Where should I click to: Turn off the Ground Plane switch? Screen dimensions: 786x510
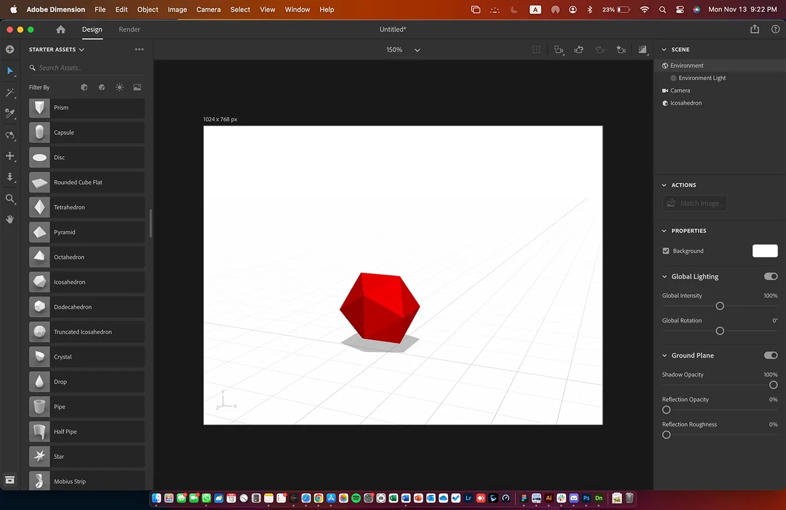pyautogui.click(x=771, y=355)
